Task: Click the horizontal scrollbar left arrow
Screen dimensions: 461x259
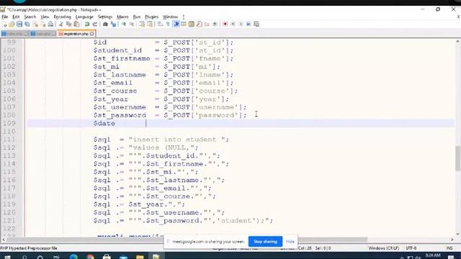Action: pyautogui.click(x=3, y=240)
